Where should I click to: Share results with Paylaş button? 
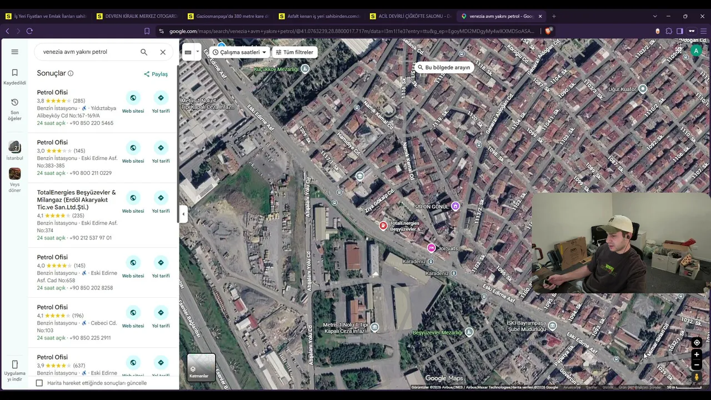(156, 74)
